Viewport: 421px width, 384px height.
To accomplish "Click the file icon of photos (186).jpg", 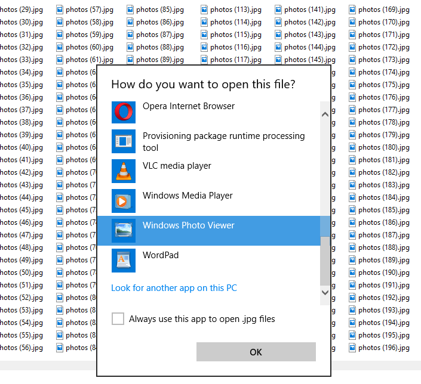I will 352,222.
